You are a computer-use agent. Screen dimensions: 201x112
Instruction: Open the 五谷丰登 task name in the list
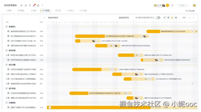point(24,79)
